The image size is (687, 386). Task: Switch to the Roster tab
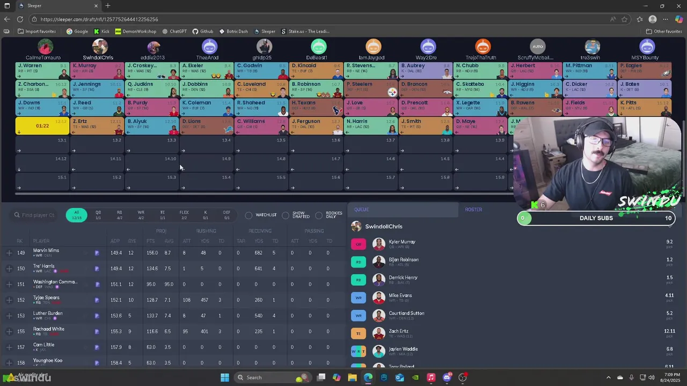[x=473, y=210]
